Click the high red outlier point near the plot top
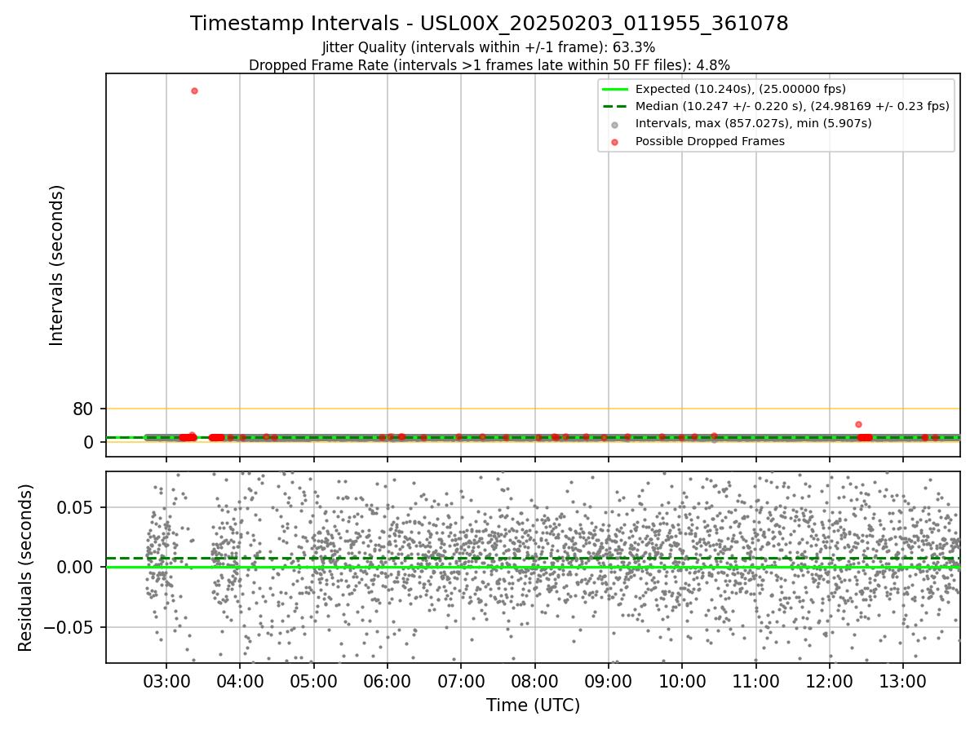Viewport: 979px width, 734px height. (x=194, y=91)
